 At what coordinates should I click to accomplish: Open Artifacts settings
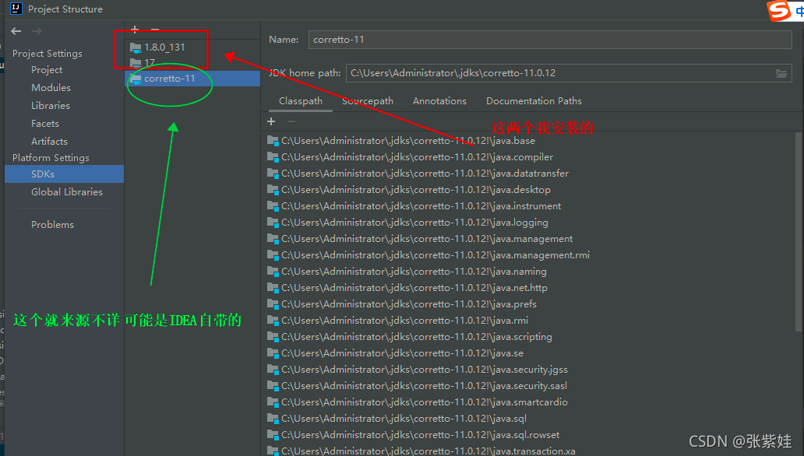49,142
